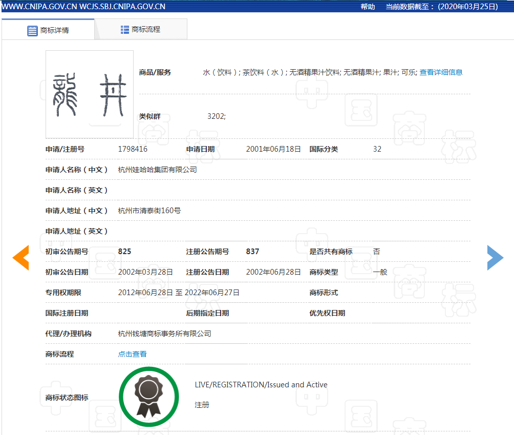Screen dimensions: 514x435
Task: Select registration number 1798416
Action: 133,149
